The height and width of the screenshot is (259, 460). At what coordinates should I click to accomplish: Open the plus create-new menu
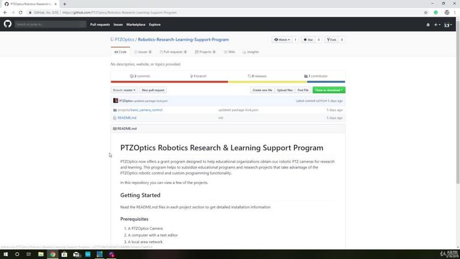click(437, 25)
